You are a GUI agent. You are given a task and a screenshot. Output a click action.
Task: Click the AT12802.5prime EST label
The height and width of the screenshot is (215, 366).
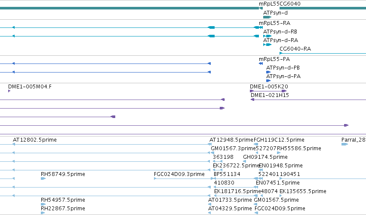(35, 140)
